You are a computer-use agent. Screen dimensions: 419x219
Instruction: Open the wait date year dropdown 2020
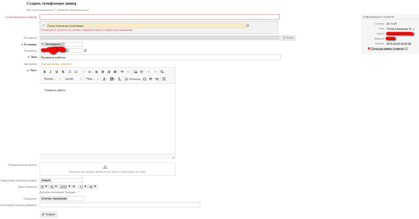click(x=65, y=187)
